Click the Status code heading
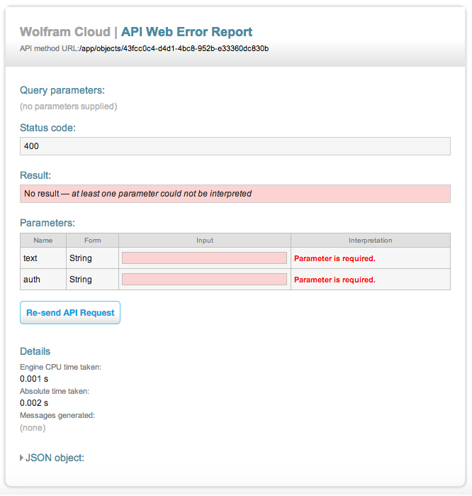Screen dimensions: 472x496 47,128
